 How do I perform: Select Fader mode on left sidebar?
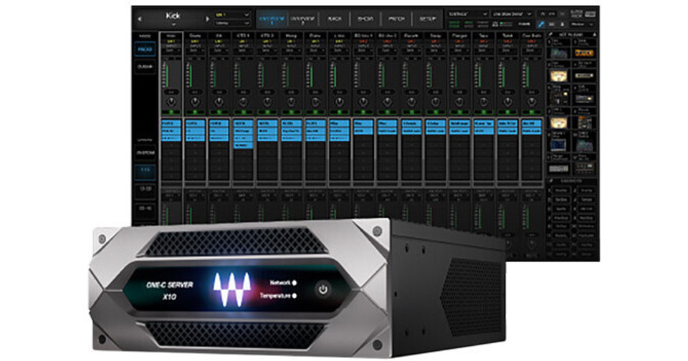145,49
